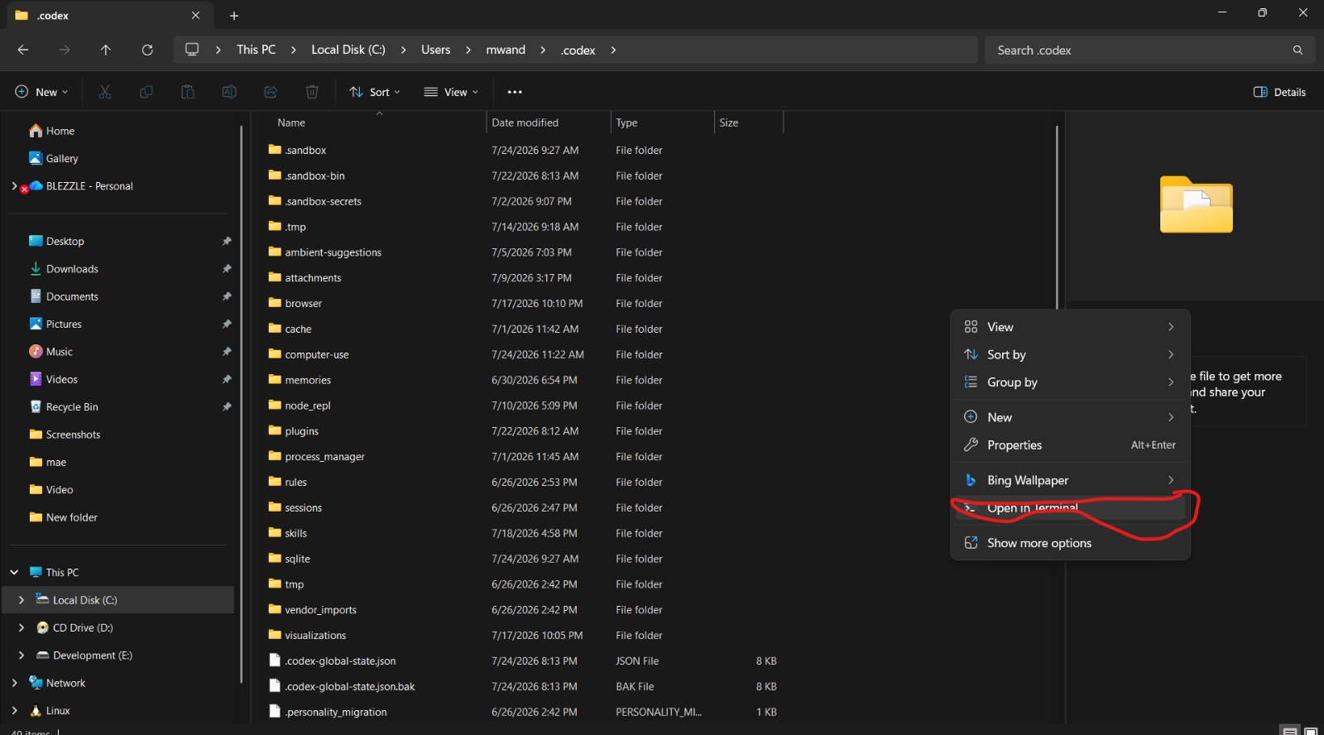Toggle the Details pane button
The image size is (1324, 735).
click(x=1280, y=92)
